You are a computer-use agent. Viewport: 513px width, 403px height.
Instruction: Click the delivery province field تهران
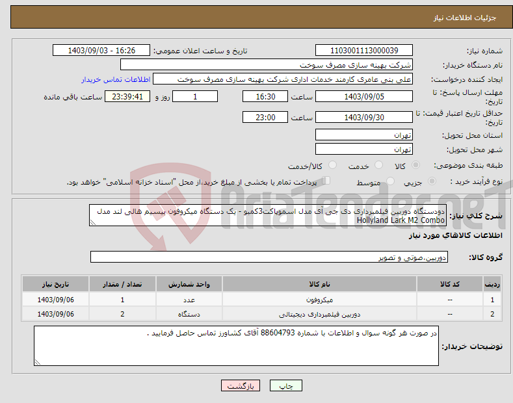coord(364,135)
